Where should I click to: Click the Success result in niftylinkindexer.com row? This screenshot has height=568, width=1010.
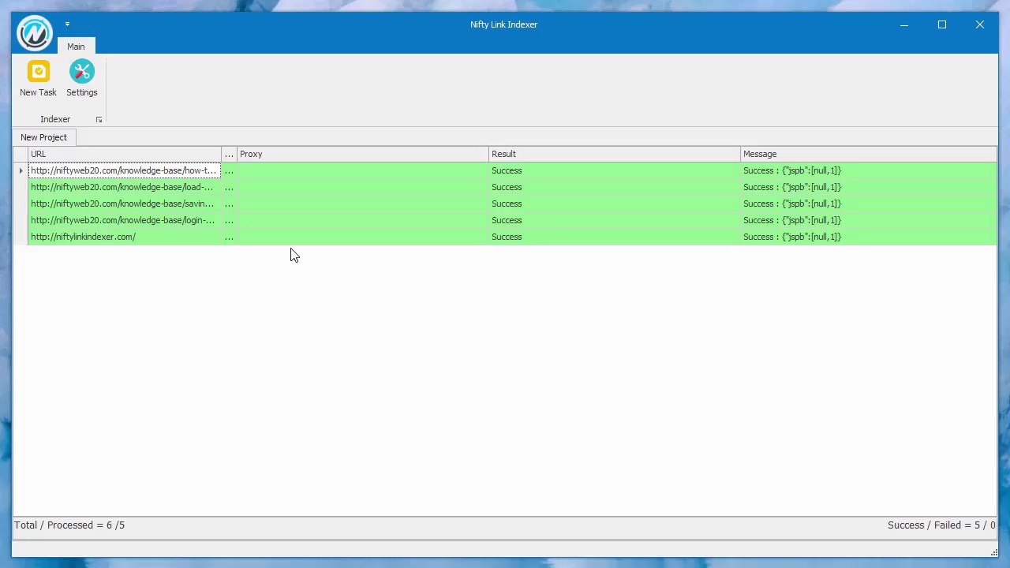(614, 237)
